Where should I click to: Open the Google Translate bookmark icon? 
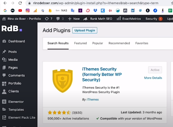73,11
